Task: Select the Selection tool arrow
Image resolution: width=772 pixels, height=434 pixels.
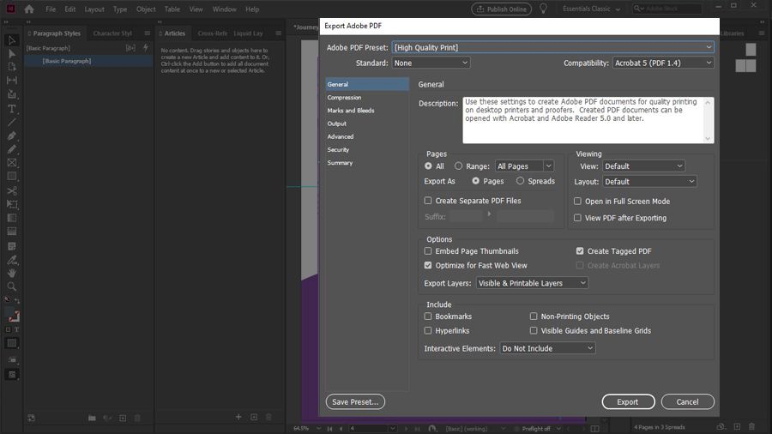Action: click(x=12, y=40)
